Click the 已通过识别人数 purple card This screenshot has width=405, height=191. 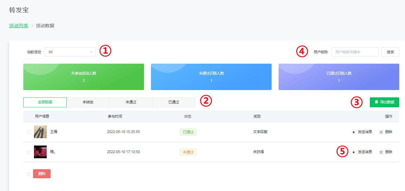339,77
